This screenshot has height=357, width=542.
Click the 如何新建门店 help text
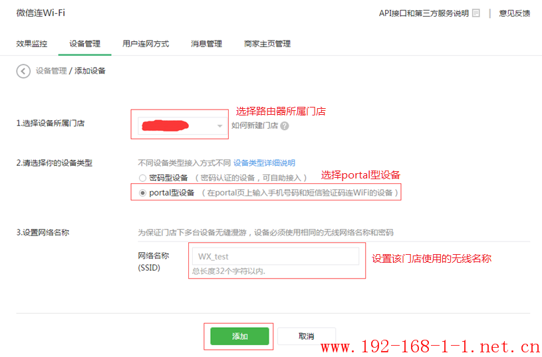coord(255,125)
